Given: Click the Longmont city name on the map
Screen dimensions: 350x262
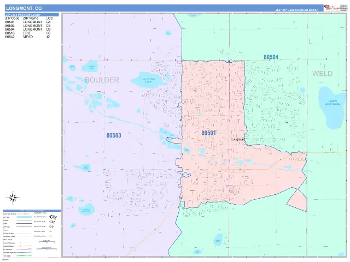Looking at the screenshot, I should coord(238,139).
